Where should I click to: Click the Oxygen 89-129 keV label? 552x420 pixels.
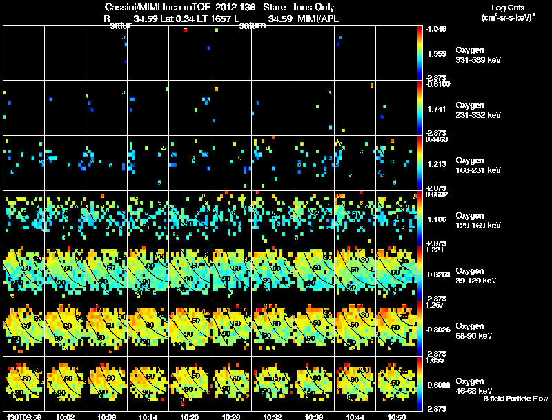476,276
